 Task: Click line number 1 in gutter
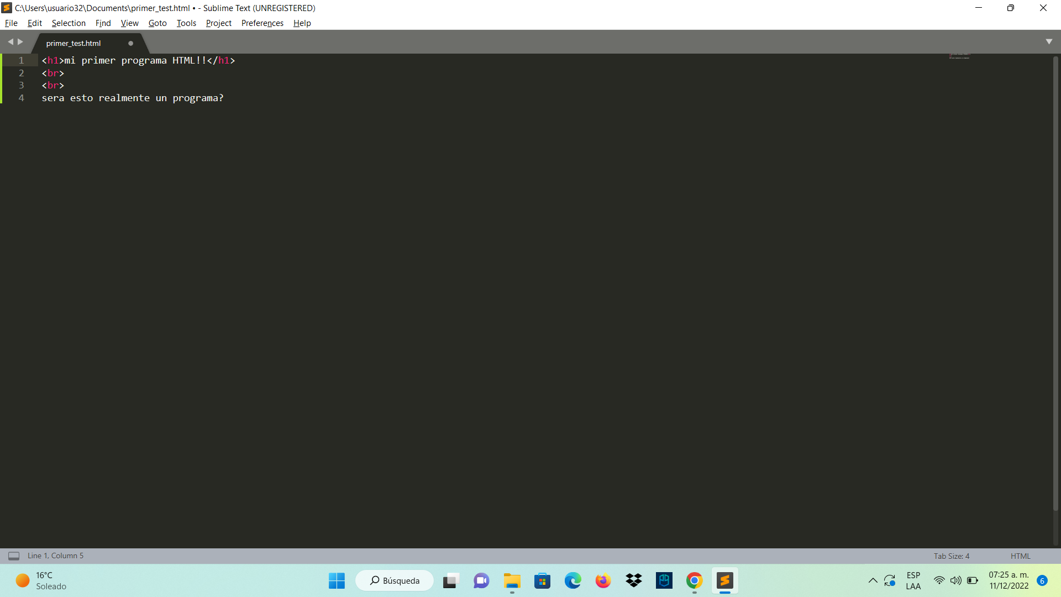(22, 60)
